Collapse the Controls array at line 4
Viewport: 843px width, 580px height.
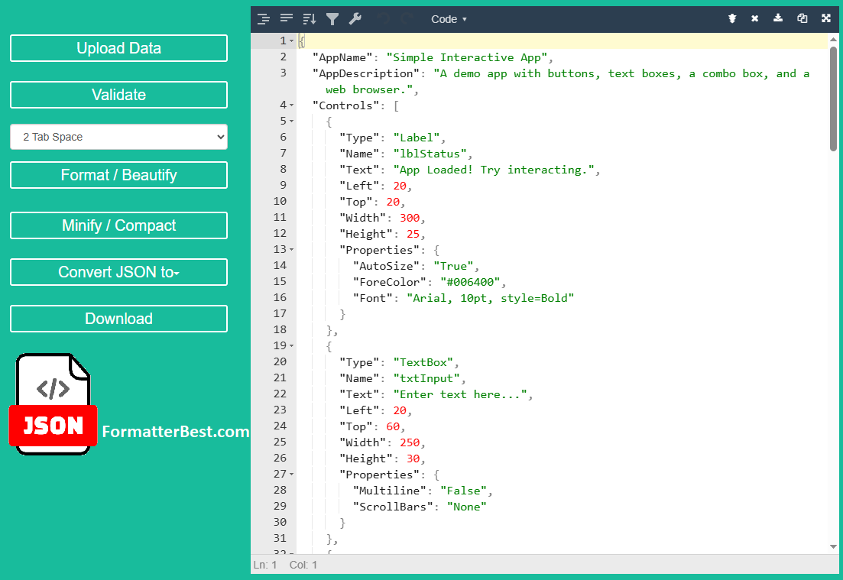291,105
